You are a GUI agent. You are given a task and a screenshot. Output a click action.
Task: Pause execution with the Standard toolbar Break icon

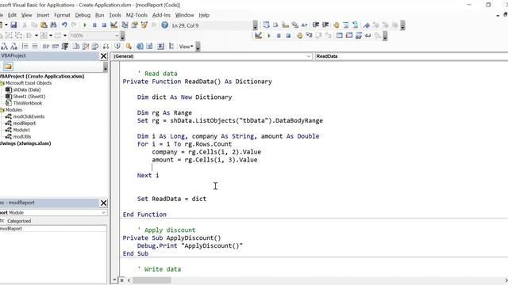click(94, 25)
